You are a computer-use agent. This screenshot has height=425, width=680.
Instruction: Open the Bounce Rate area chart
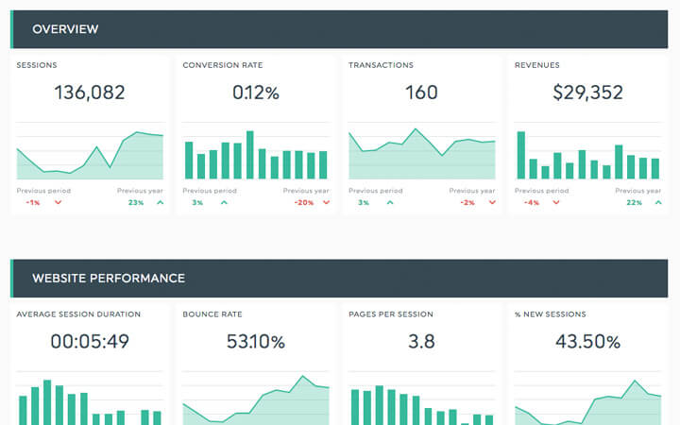(256, 400)
